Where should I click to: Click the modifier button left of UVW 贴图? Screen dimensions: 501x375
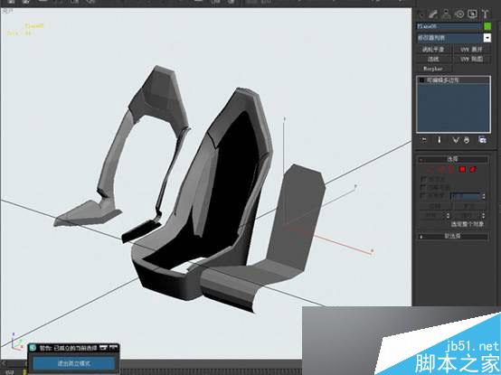point(433,59)
